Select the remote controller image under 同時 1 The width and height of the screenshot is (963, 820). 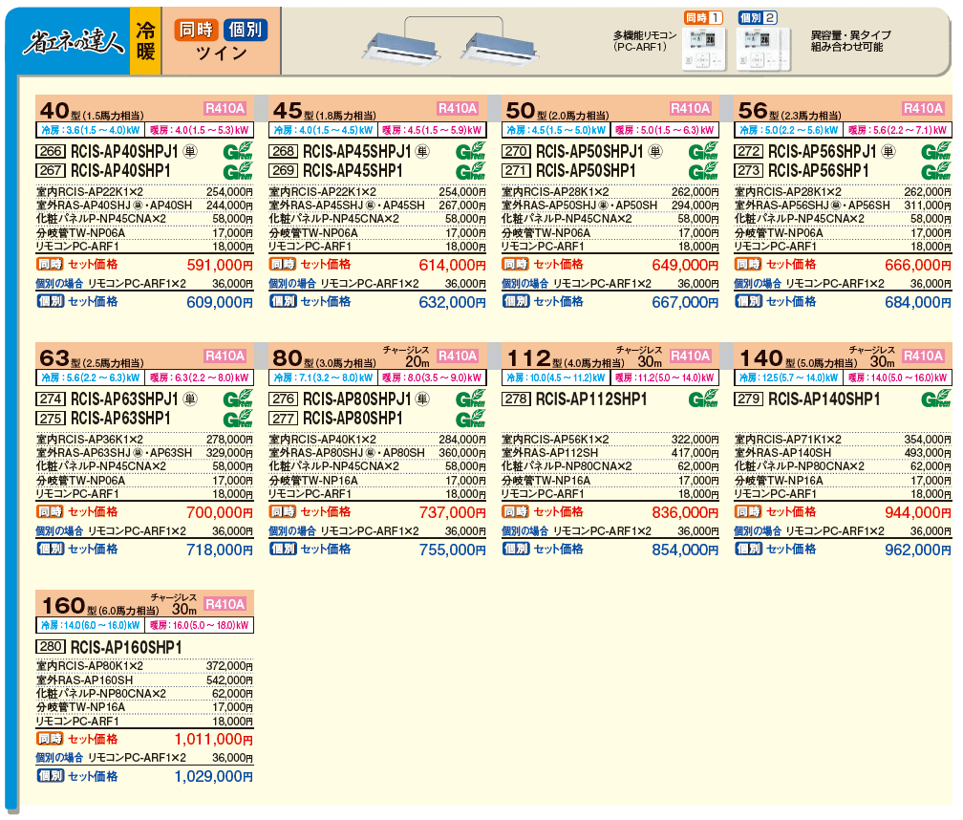coord(704,49)
